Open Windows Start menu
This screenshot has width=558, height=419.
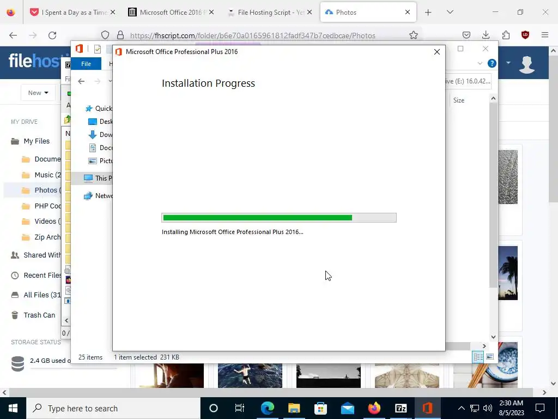pyautogui.click(x=13, y=408)
